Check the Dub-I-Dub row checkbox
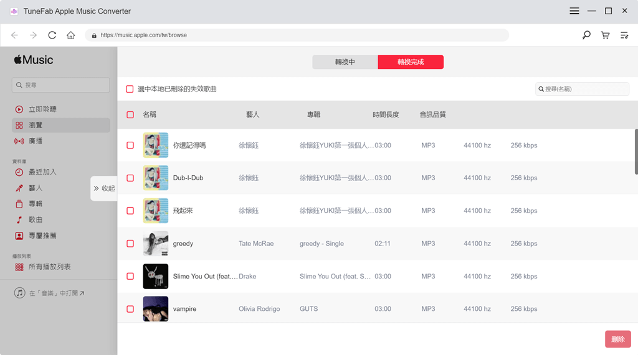 [130, 178]
